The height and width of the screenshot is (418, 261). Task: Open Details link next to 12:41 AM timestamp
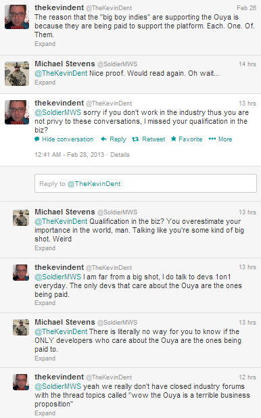120,155
